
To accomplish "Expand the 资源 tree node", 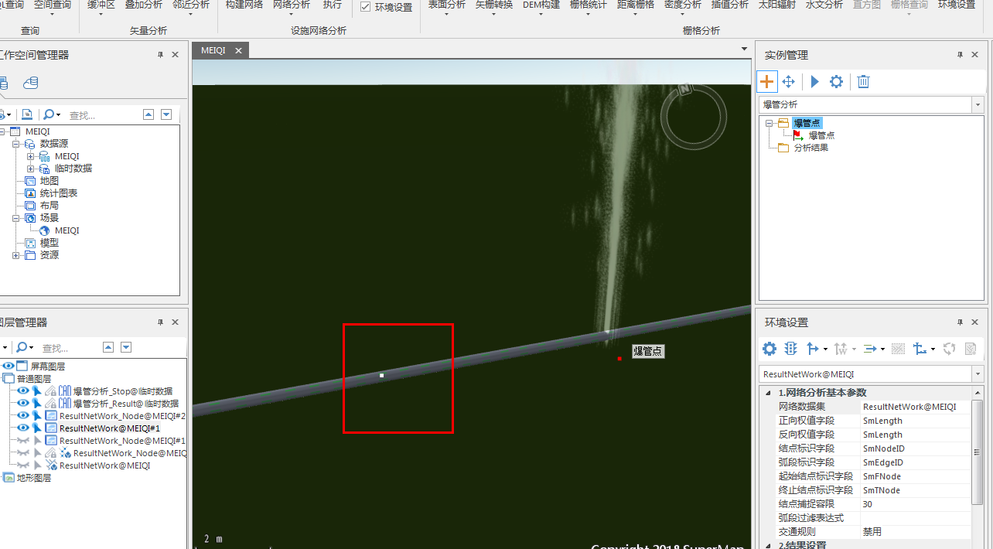I will coord(16,255).
